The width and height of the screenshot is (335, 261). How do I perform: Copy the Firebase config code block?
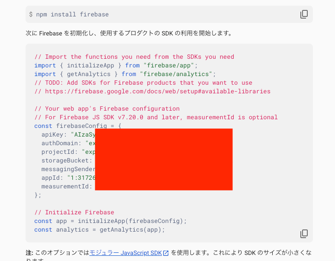(304, 234)
